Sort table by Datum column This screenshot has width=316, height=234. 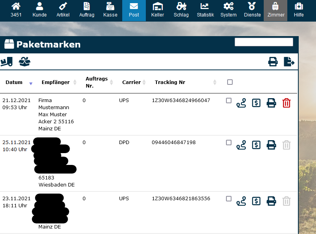pos(14,82)
